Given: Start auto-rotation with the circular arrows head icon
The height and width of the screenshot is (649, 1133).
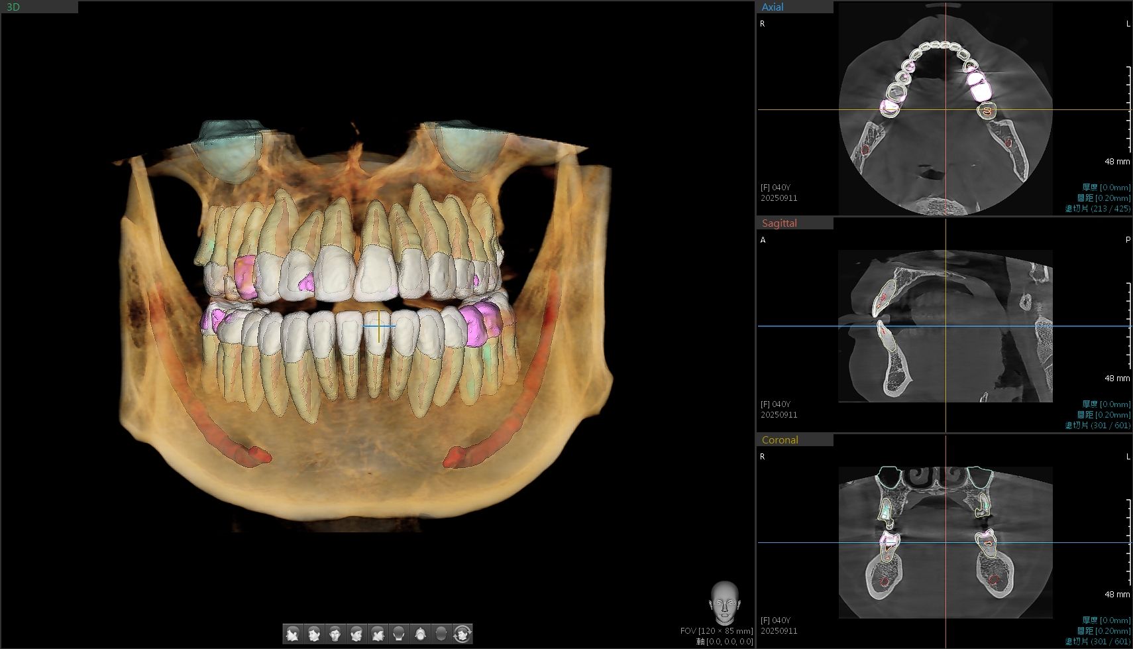Looking at the screenshot, I should pyautogui.click(x=462, y=634).
